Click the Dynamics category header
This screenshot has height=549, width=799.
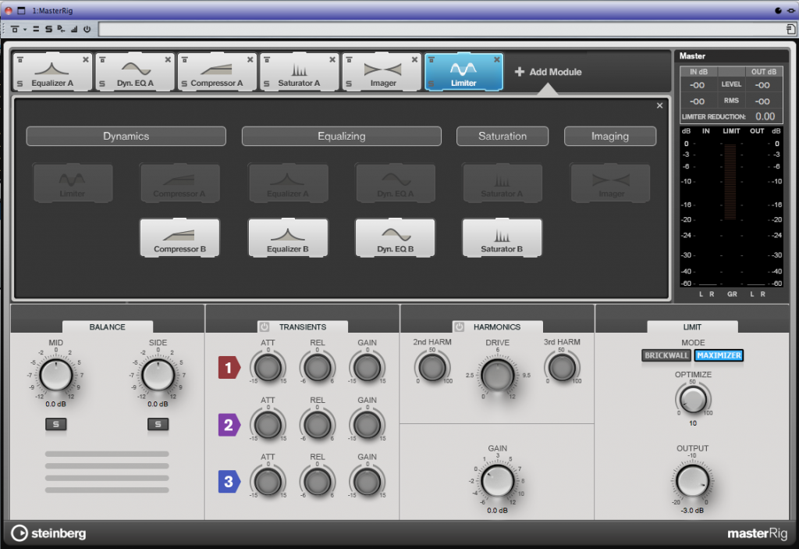126,136
